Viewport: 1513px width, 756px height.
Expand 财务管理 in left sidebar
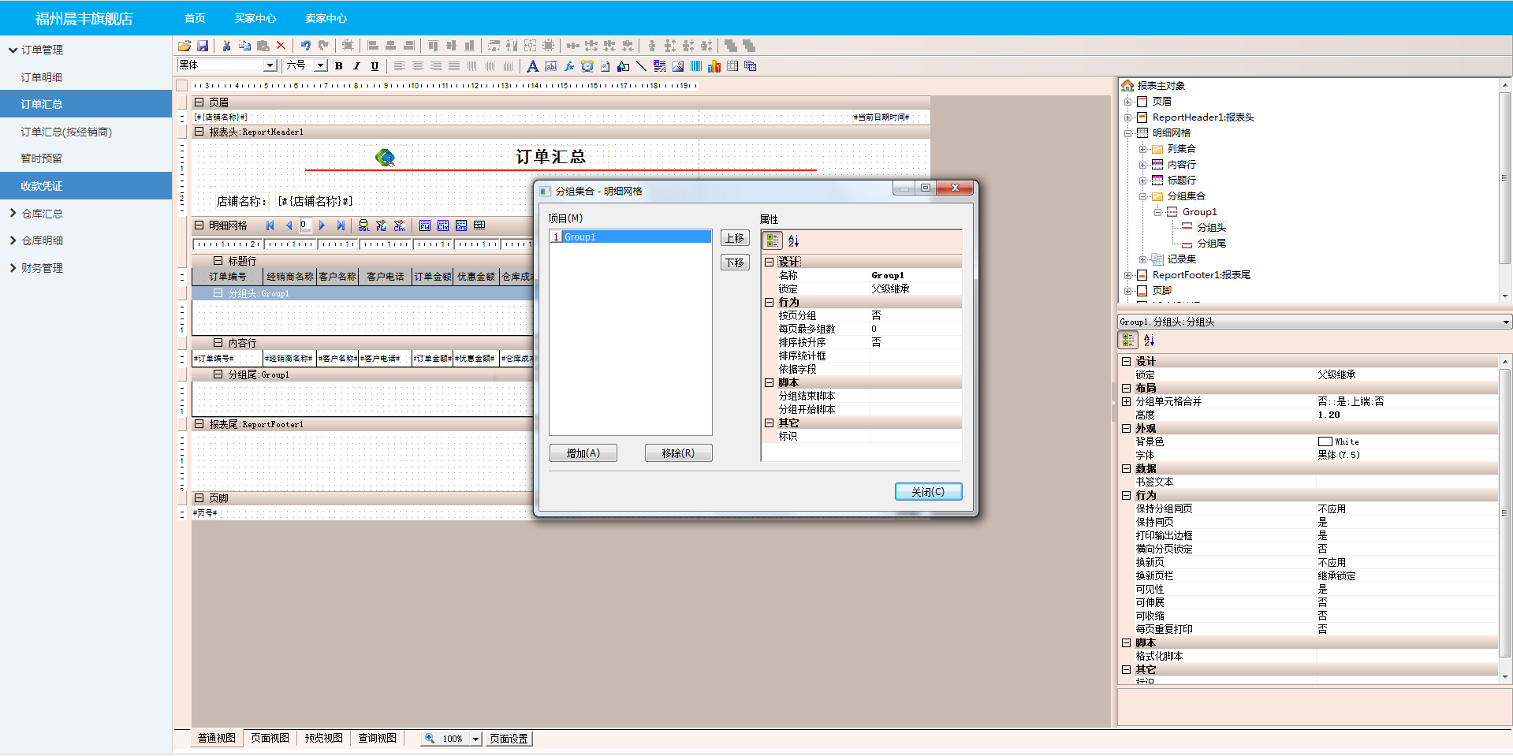tap(13, 268)
